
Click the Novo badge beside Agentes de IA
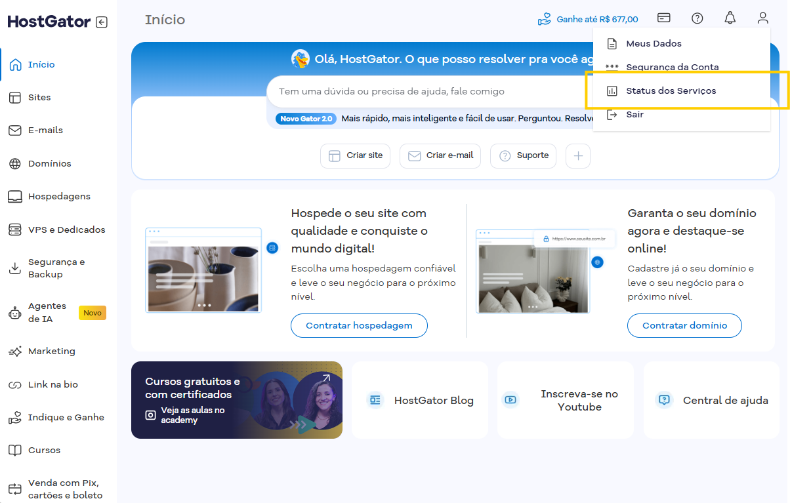[x=93, y=313]
